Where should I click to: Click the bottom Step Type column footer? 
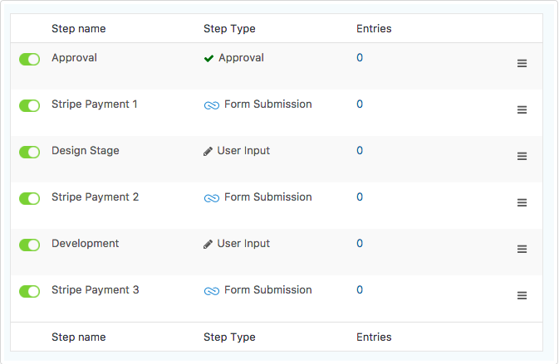coord(229,337)
